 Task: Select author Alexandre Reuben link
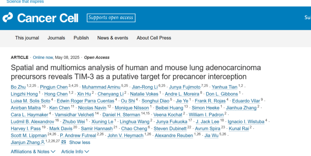[174, 135]
